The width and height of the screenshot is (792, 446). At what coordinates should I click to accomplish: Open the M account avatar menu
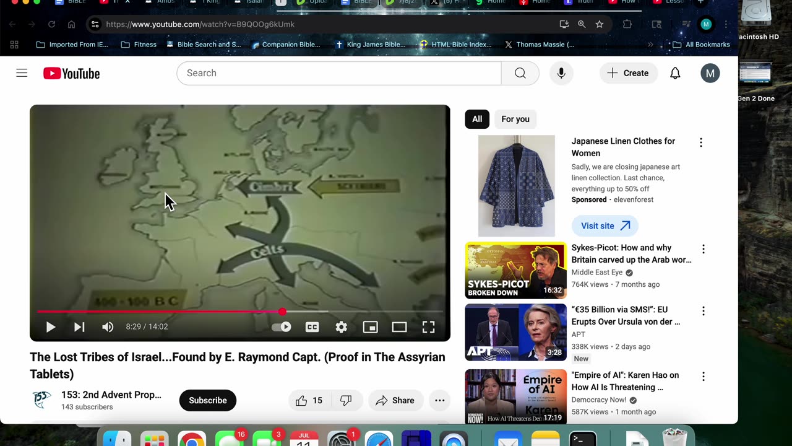coord(710,73)
